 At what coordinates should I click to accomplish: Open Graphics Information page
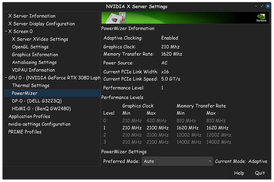35,55
